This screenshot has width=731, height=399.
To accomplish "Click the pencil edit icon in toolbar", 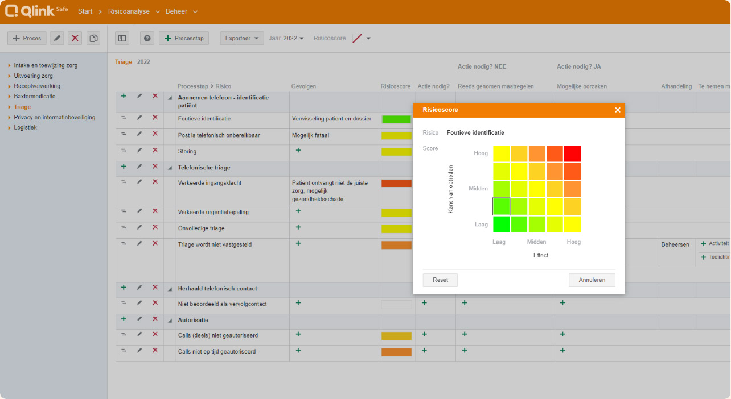I will 57,38.
